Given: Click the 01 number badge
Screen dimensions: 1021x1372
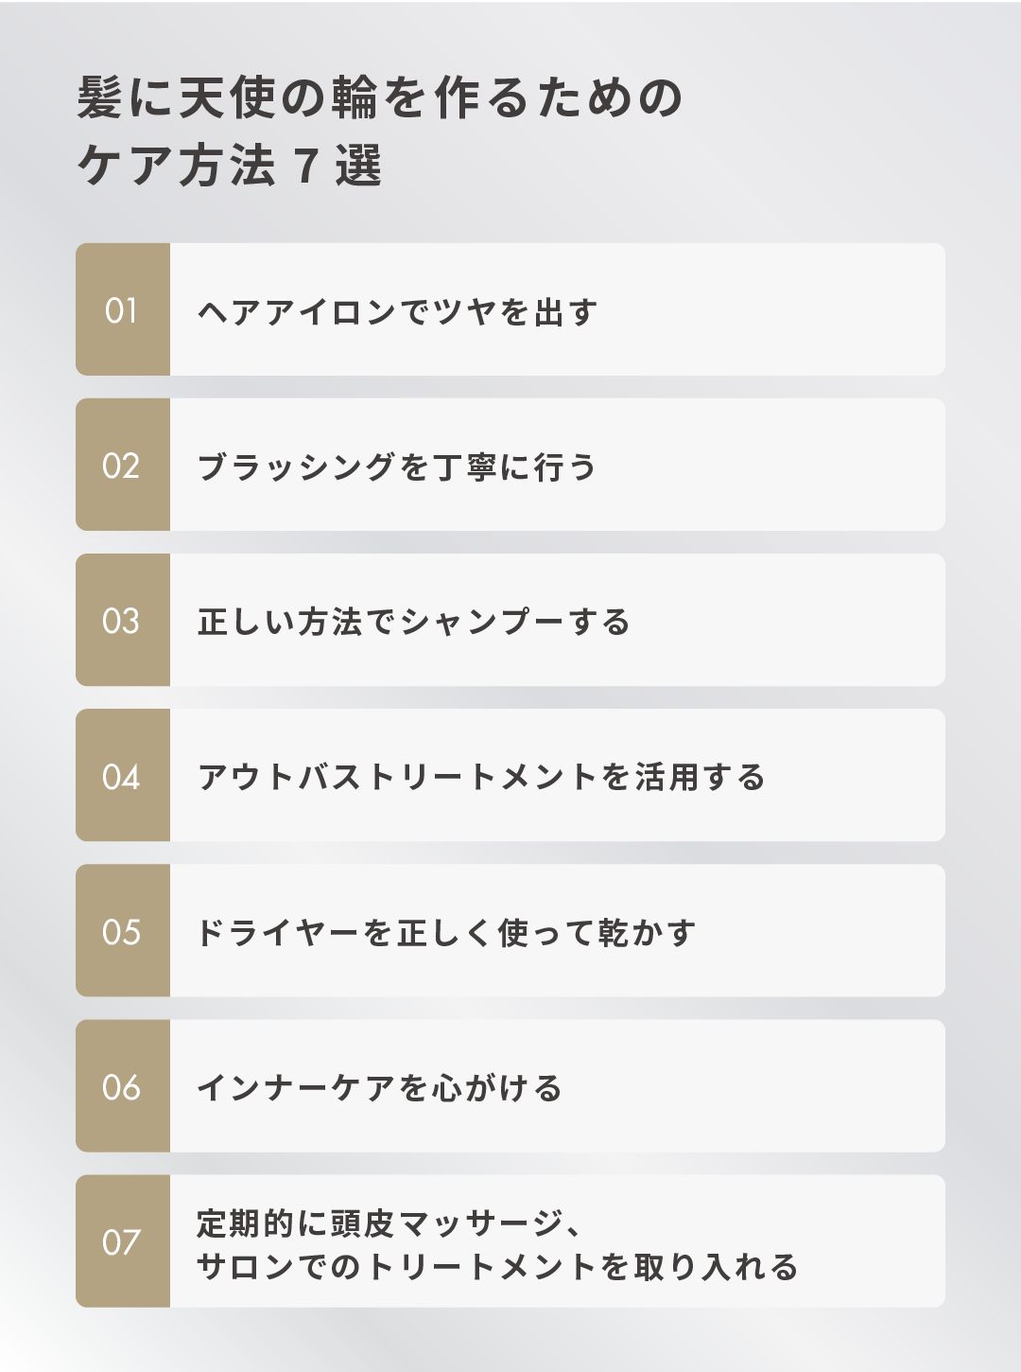Looking at the screenshot, I should [123, 309].
